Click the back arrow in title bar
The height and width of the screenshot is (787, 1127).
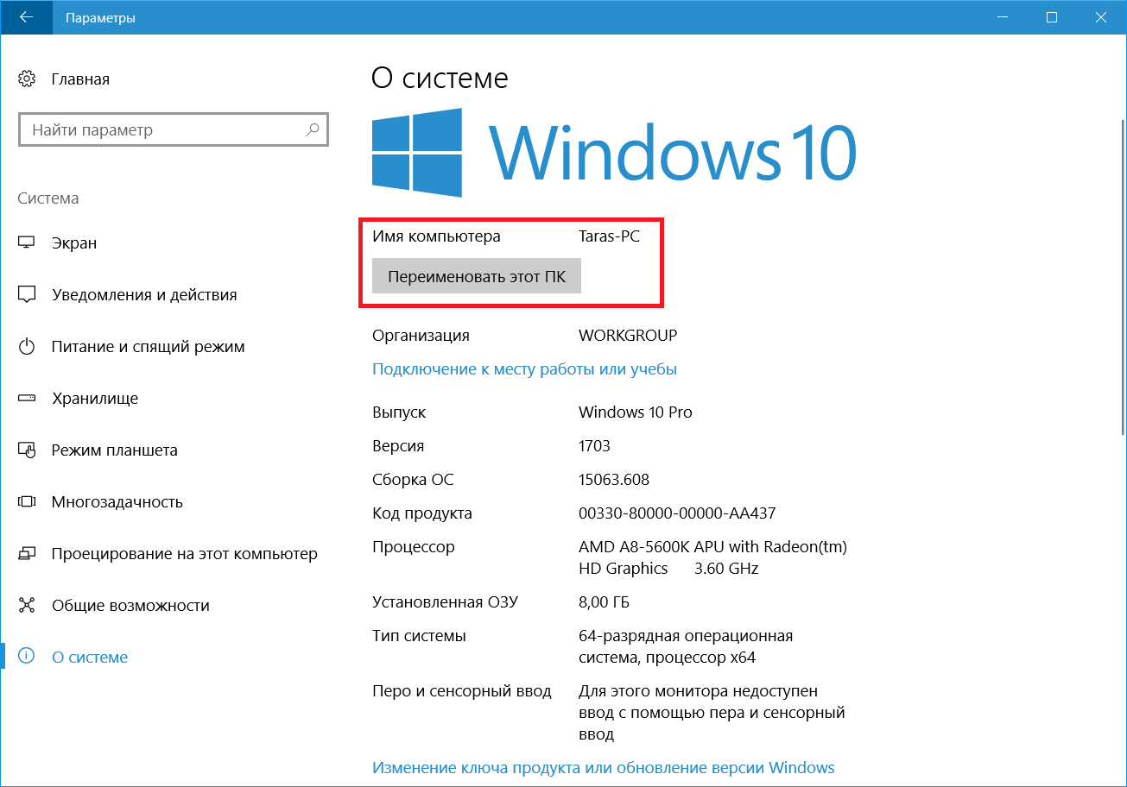pos(26,17)
